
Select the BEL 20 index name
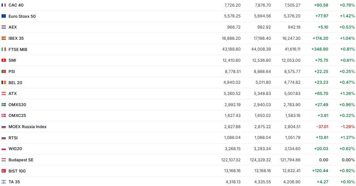15,83
